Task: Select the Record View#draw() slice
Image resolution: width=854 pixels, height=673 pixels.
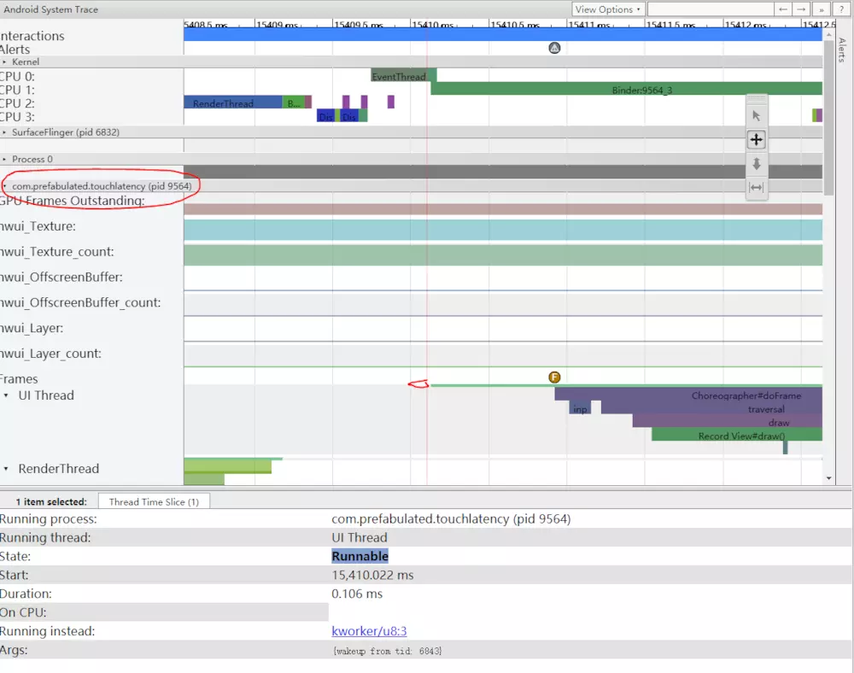Action: pos(737,435)
